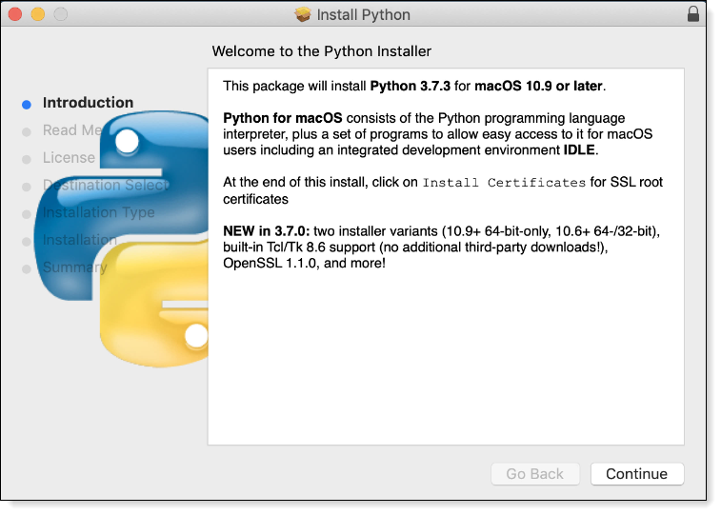This screenshot has width=721, height=515.
Task: Select the Introduction step in sidebar
Action: pyautogui.click(x=88, y=103)
